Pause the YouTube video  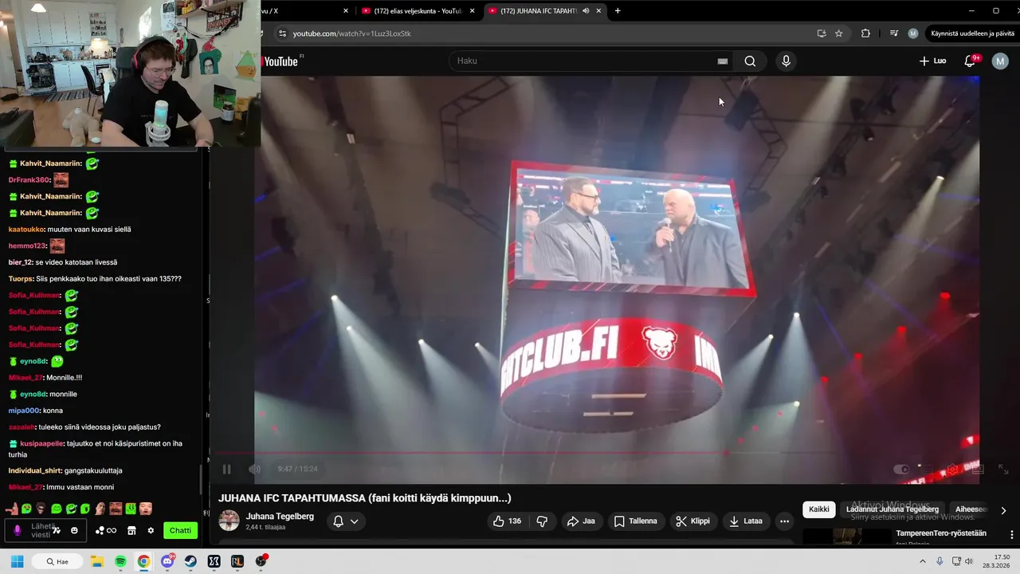[226, 470]
